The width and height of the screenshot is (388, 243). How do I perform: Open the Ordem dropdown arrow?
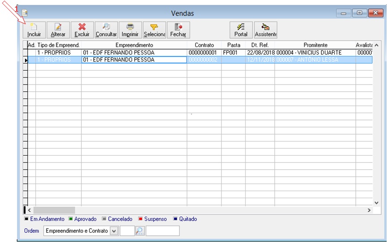tap(114, 231)
